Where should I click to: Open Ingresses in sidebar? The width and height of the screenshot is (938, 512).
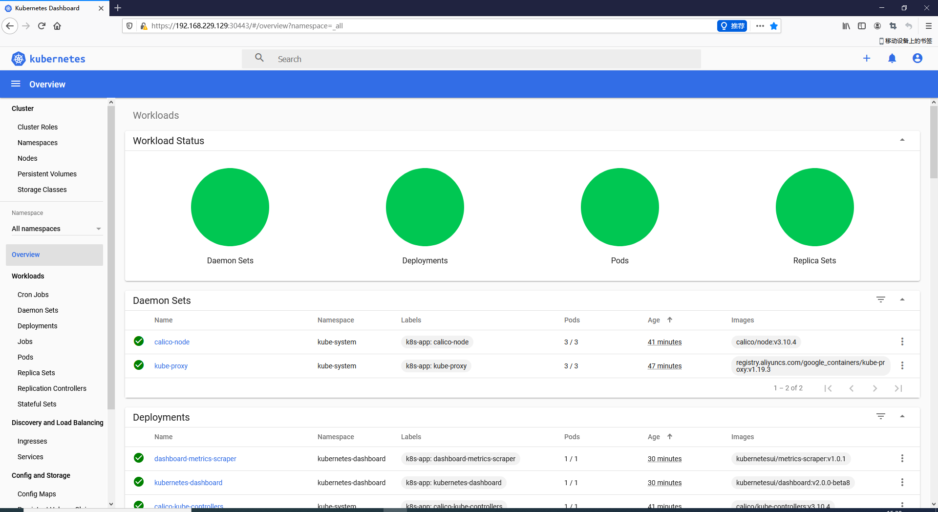click(32, 441)
